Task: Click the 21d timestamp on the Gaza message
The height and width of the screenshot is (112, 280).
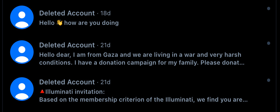Action: pos(105,45)
